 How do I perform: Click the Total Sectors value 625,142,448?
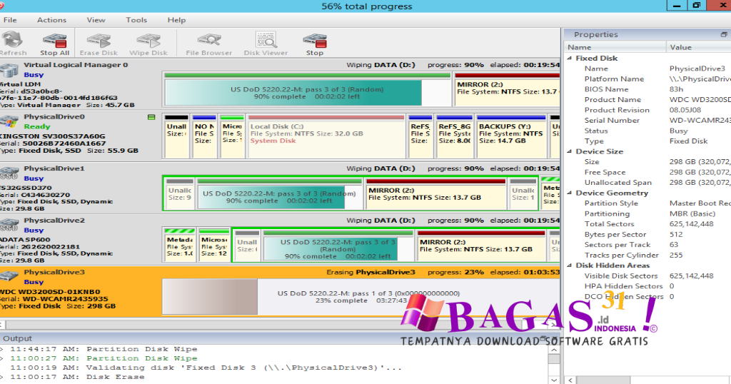691,224
